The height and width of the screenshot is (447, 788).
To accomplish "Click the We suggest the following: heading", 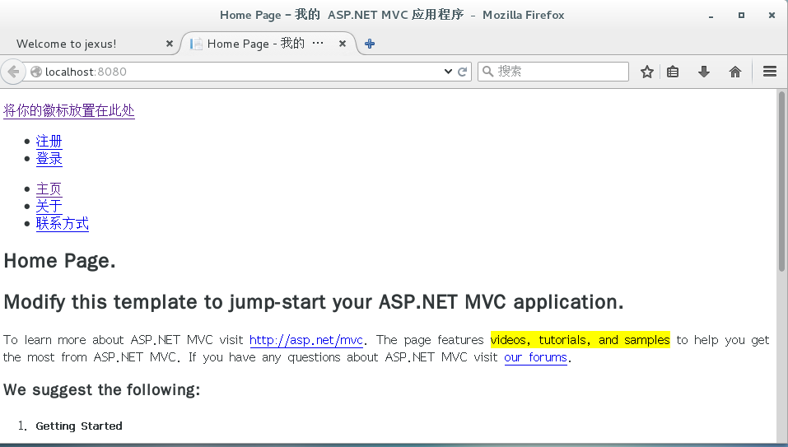I will click(102, 389).
